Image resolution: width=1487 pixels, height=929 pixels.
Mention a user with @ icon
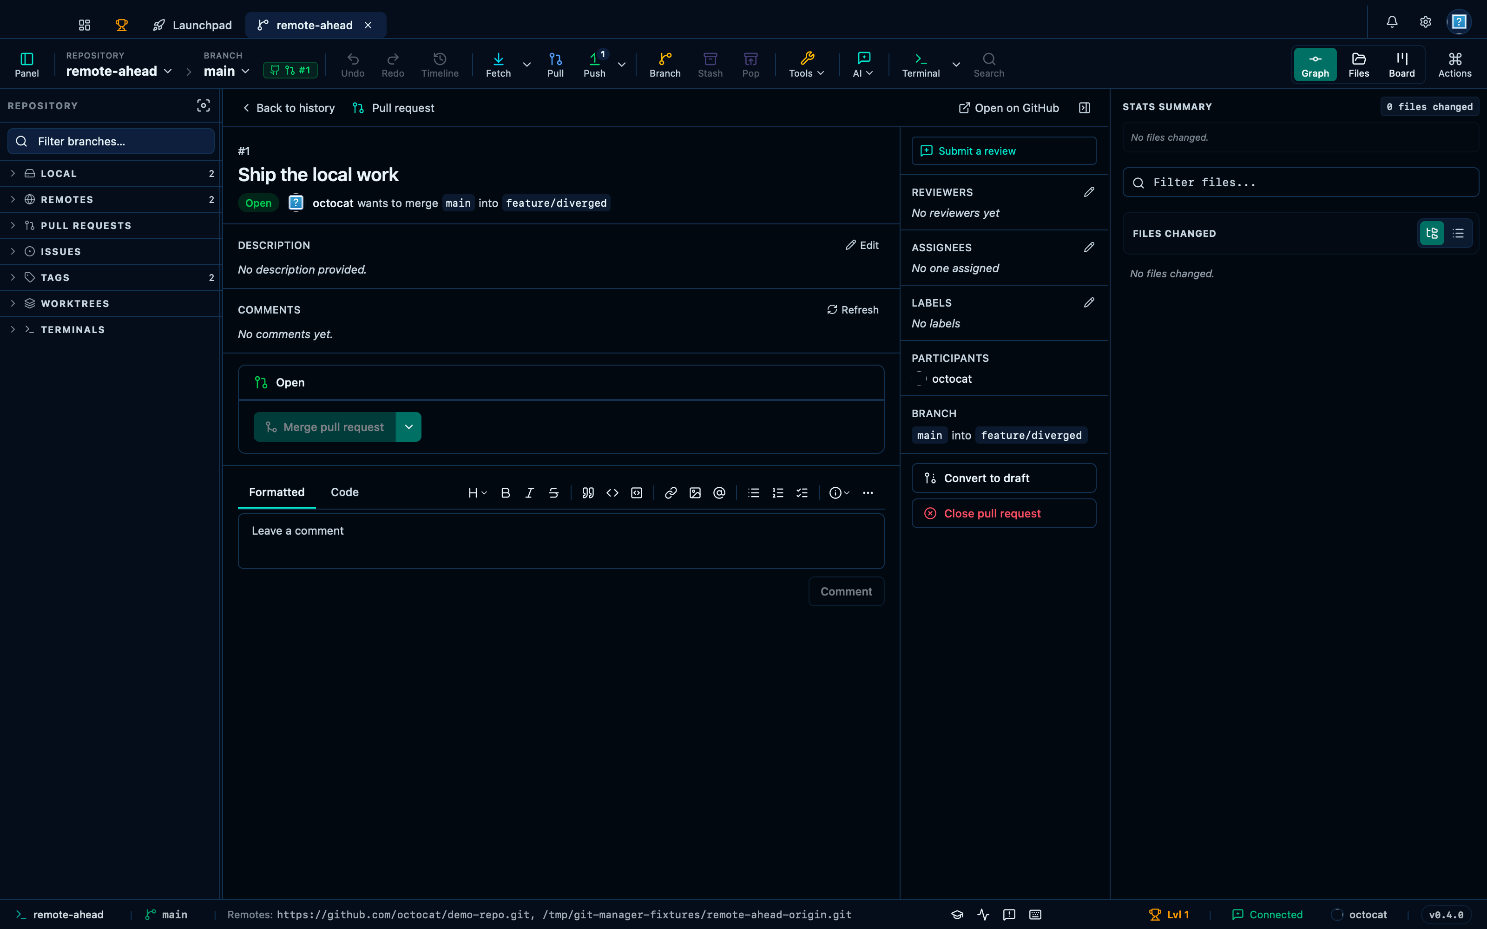coord(719,493)
